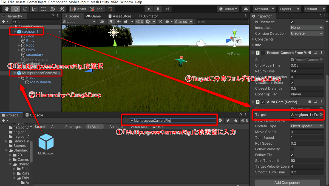This screenshot has width=329, height=186.
Task: Open the Interpolate dropdown set to None
Action: (x=307, y=28)
